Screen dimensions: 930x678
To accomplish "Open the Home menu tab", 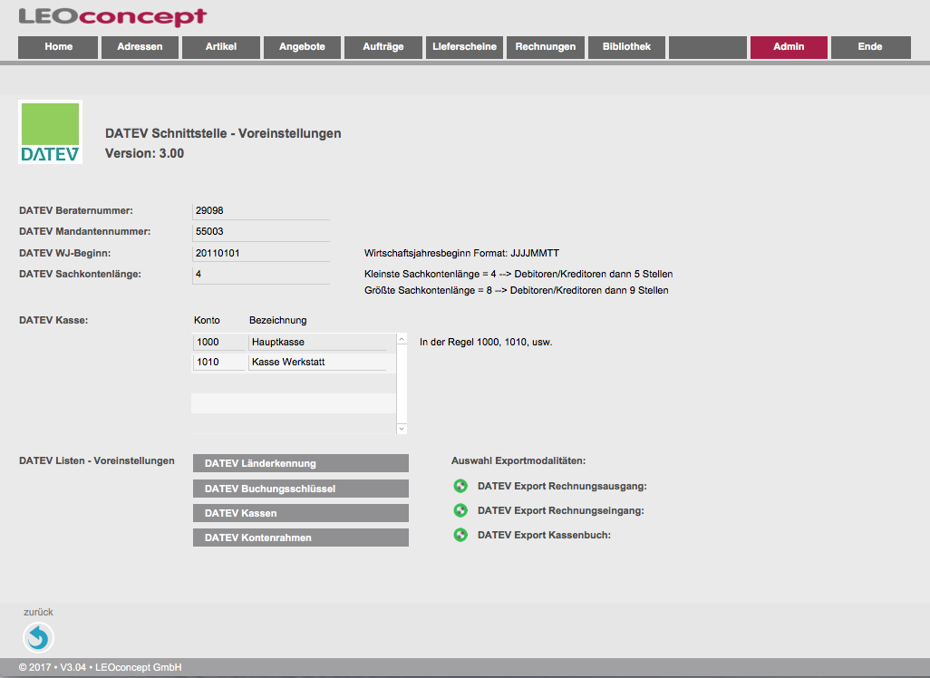I will coord(58,47).
